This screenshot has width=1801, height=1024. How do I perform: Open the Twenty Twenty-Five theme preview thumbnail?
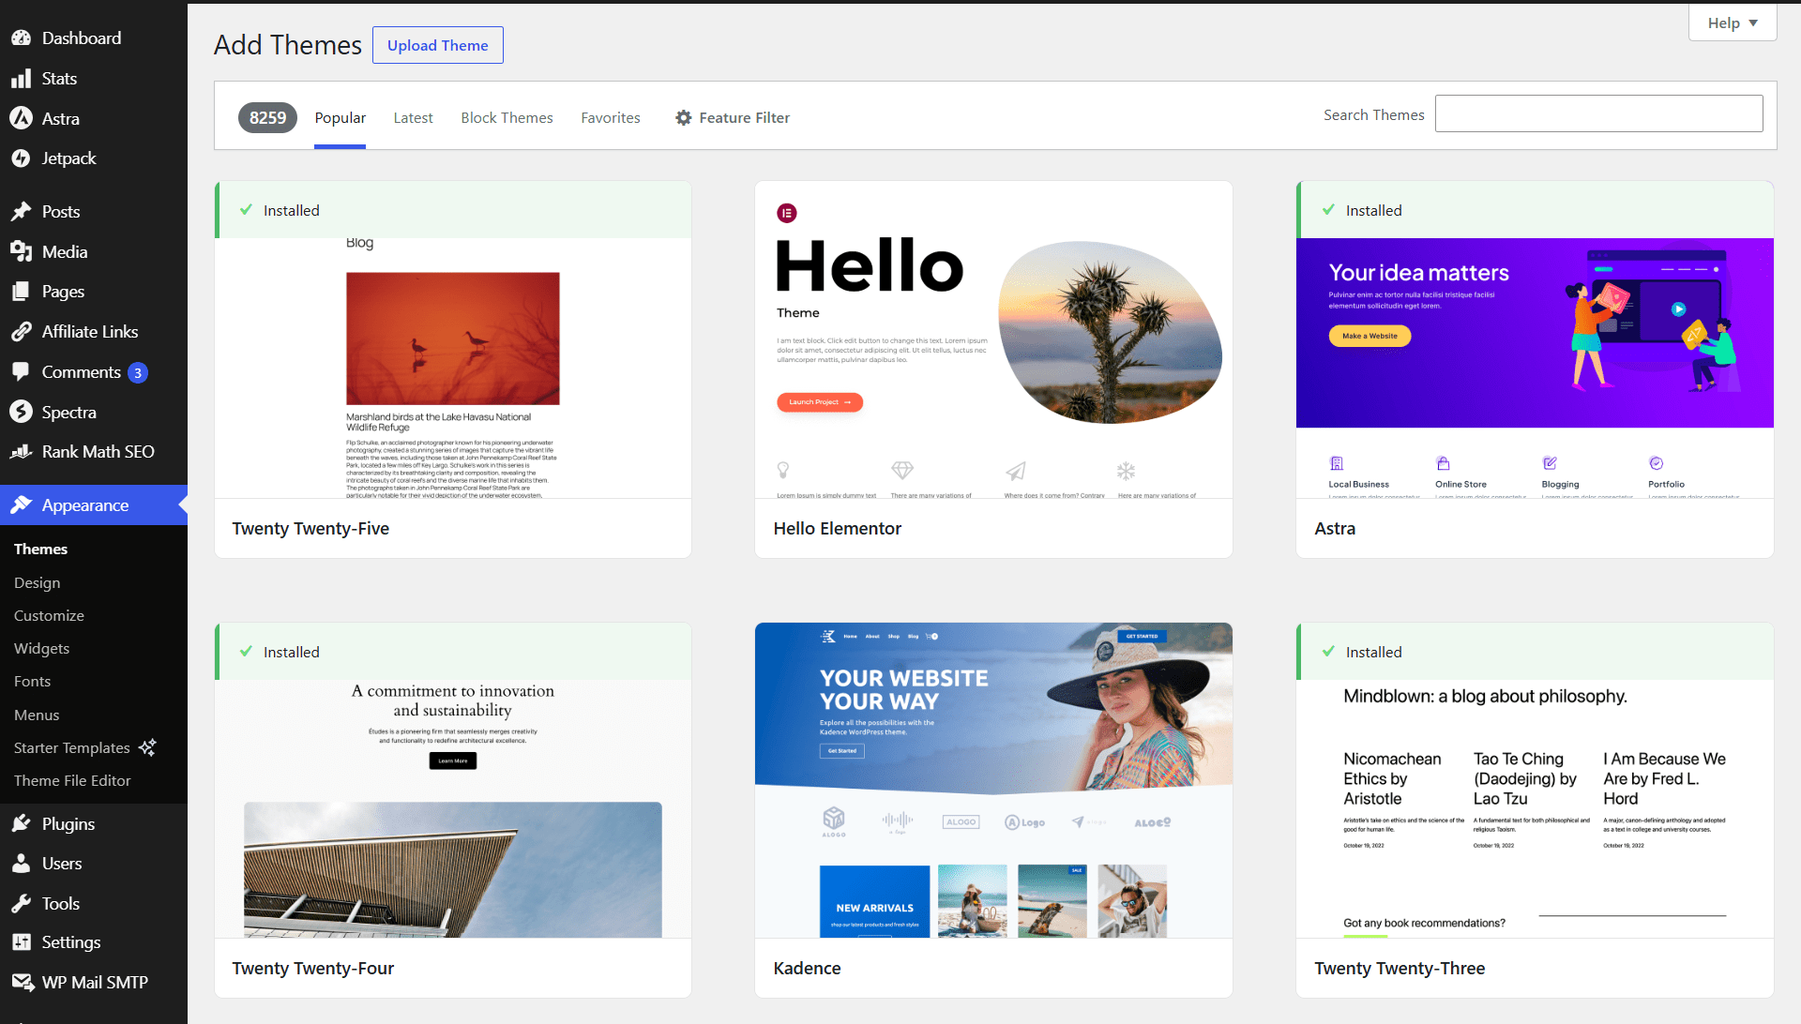(453, 368)
